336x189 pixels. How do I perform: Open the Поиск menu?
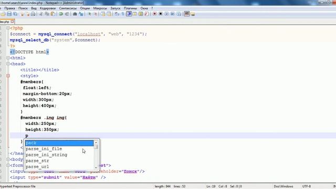[x=23, y=8]
